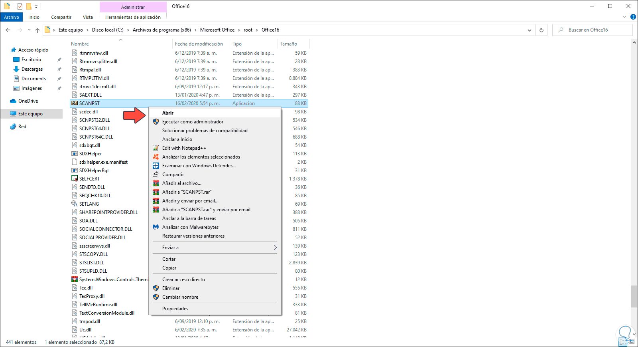Click the Buscar en Office16 search box

[x=593, y=30]
